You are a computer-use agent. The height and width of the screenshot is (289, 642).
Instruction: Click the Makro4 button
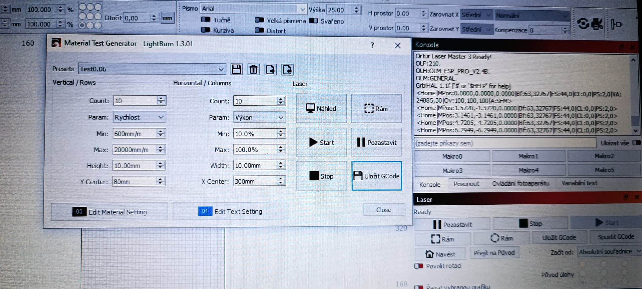point(528,170)
